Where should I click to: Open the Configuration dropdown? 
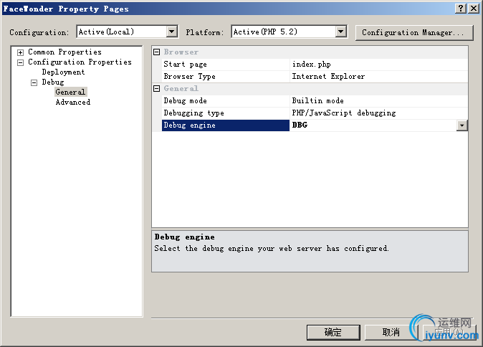pos(171,32)
